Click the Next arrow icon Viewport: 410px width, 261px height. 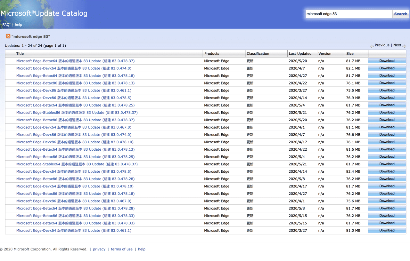coord(404,46)
